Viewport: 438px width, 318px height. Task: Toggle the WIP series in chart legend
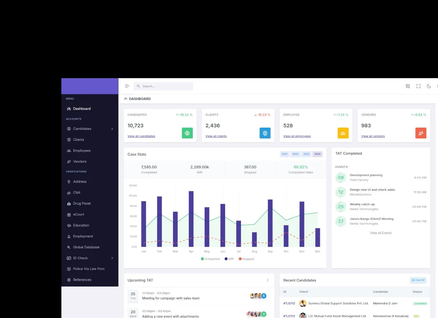[230, 259]
